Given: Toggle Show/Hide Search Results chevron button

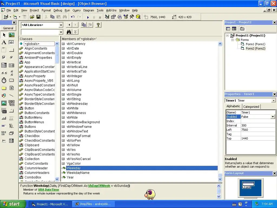Looking at the screenshot, I should click(x=75, y=32).
